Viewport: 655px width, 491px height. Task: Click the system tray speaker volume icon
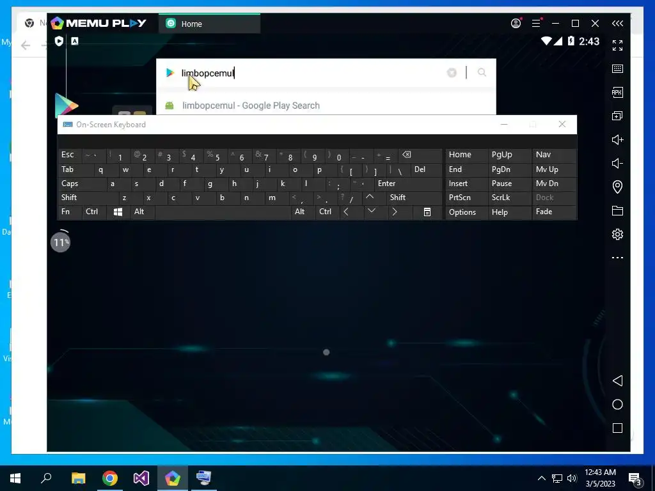pos(572,478)
